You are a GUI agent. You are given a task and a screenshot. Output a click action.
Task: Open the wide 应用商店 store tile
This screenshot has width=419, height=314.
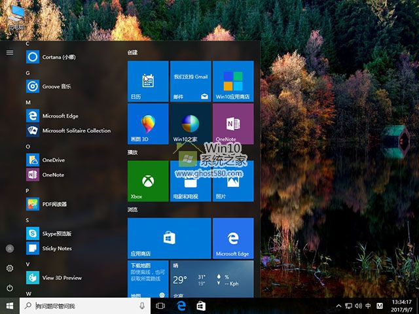170,238
